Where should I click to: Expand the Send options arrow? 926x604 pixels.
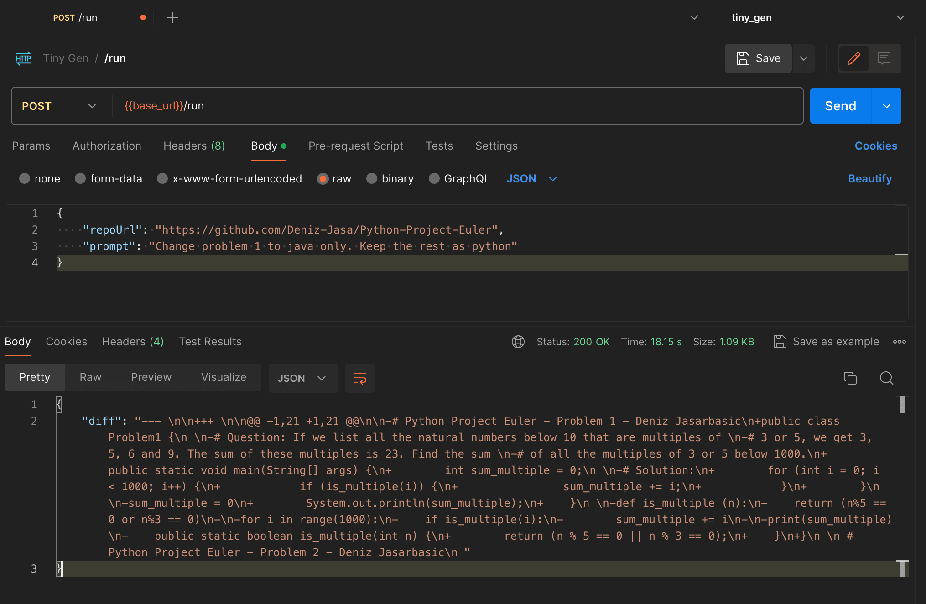886,106
